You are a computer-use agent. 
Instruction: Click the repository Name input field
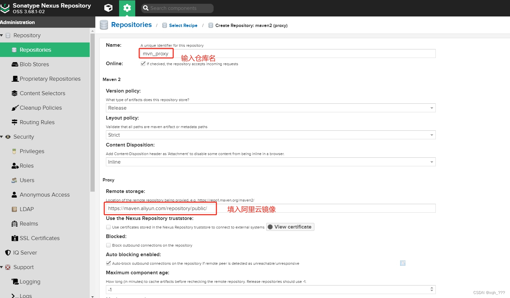coord(288,54)
